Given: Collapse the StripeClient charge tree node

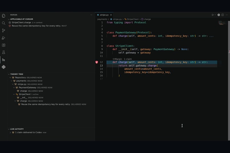Looking at the screenshot, I should pos(15,101).
